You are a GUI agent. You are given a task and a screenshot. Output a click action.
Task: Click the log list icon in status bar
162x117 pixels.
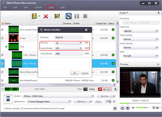[x=115, y=108]
